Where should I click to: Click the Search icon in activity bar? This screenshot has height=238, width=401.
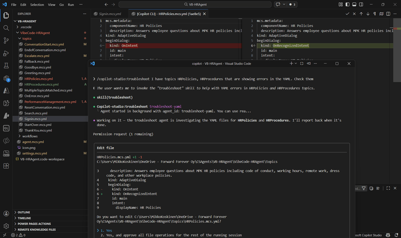(6, 28)
